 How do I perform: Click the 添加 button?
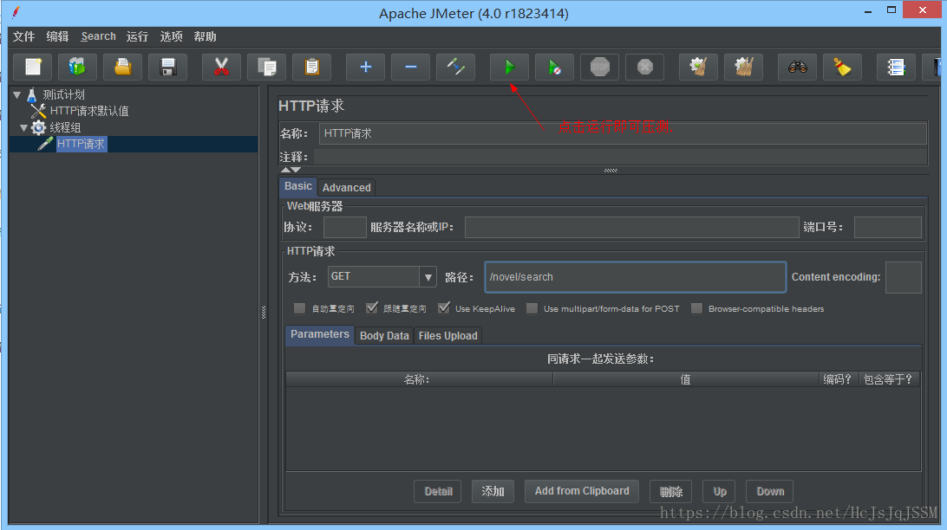coord(493,491)
